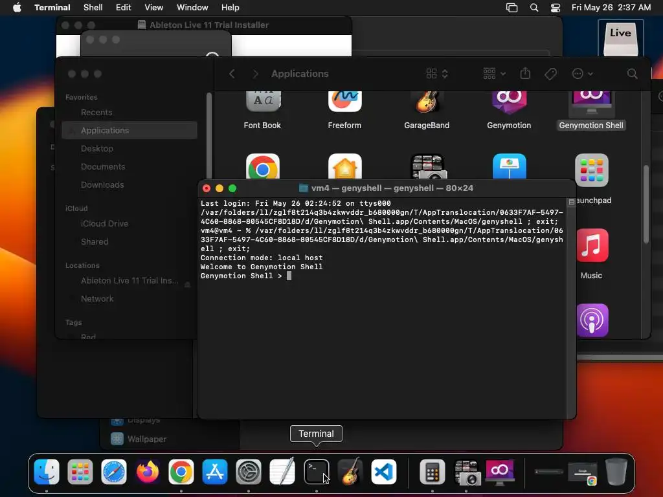Open Launchpad from the Dock

click(x=80, y=472)
